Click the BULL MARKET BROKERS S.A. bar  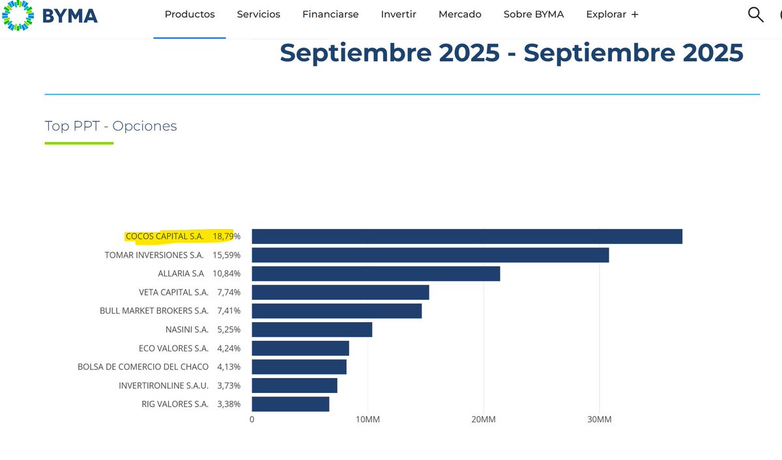coord(337,311)
